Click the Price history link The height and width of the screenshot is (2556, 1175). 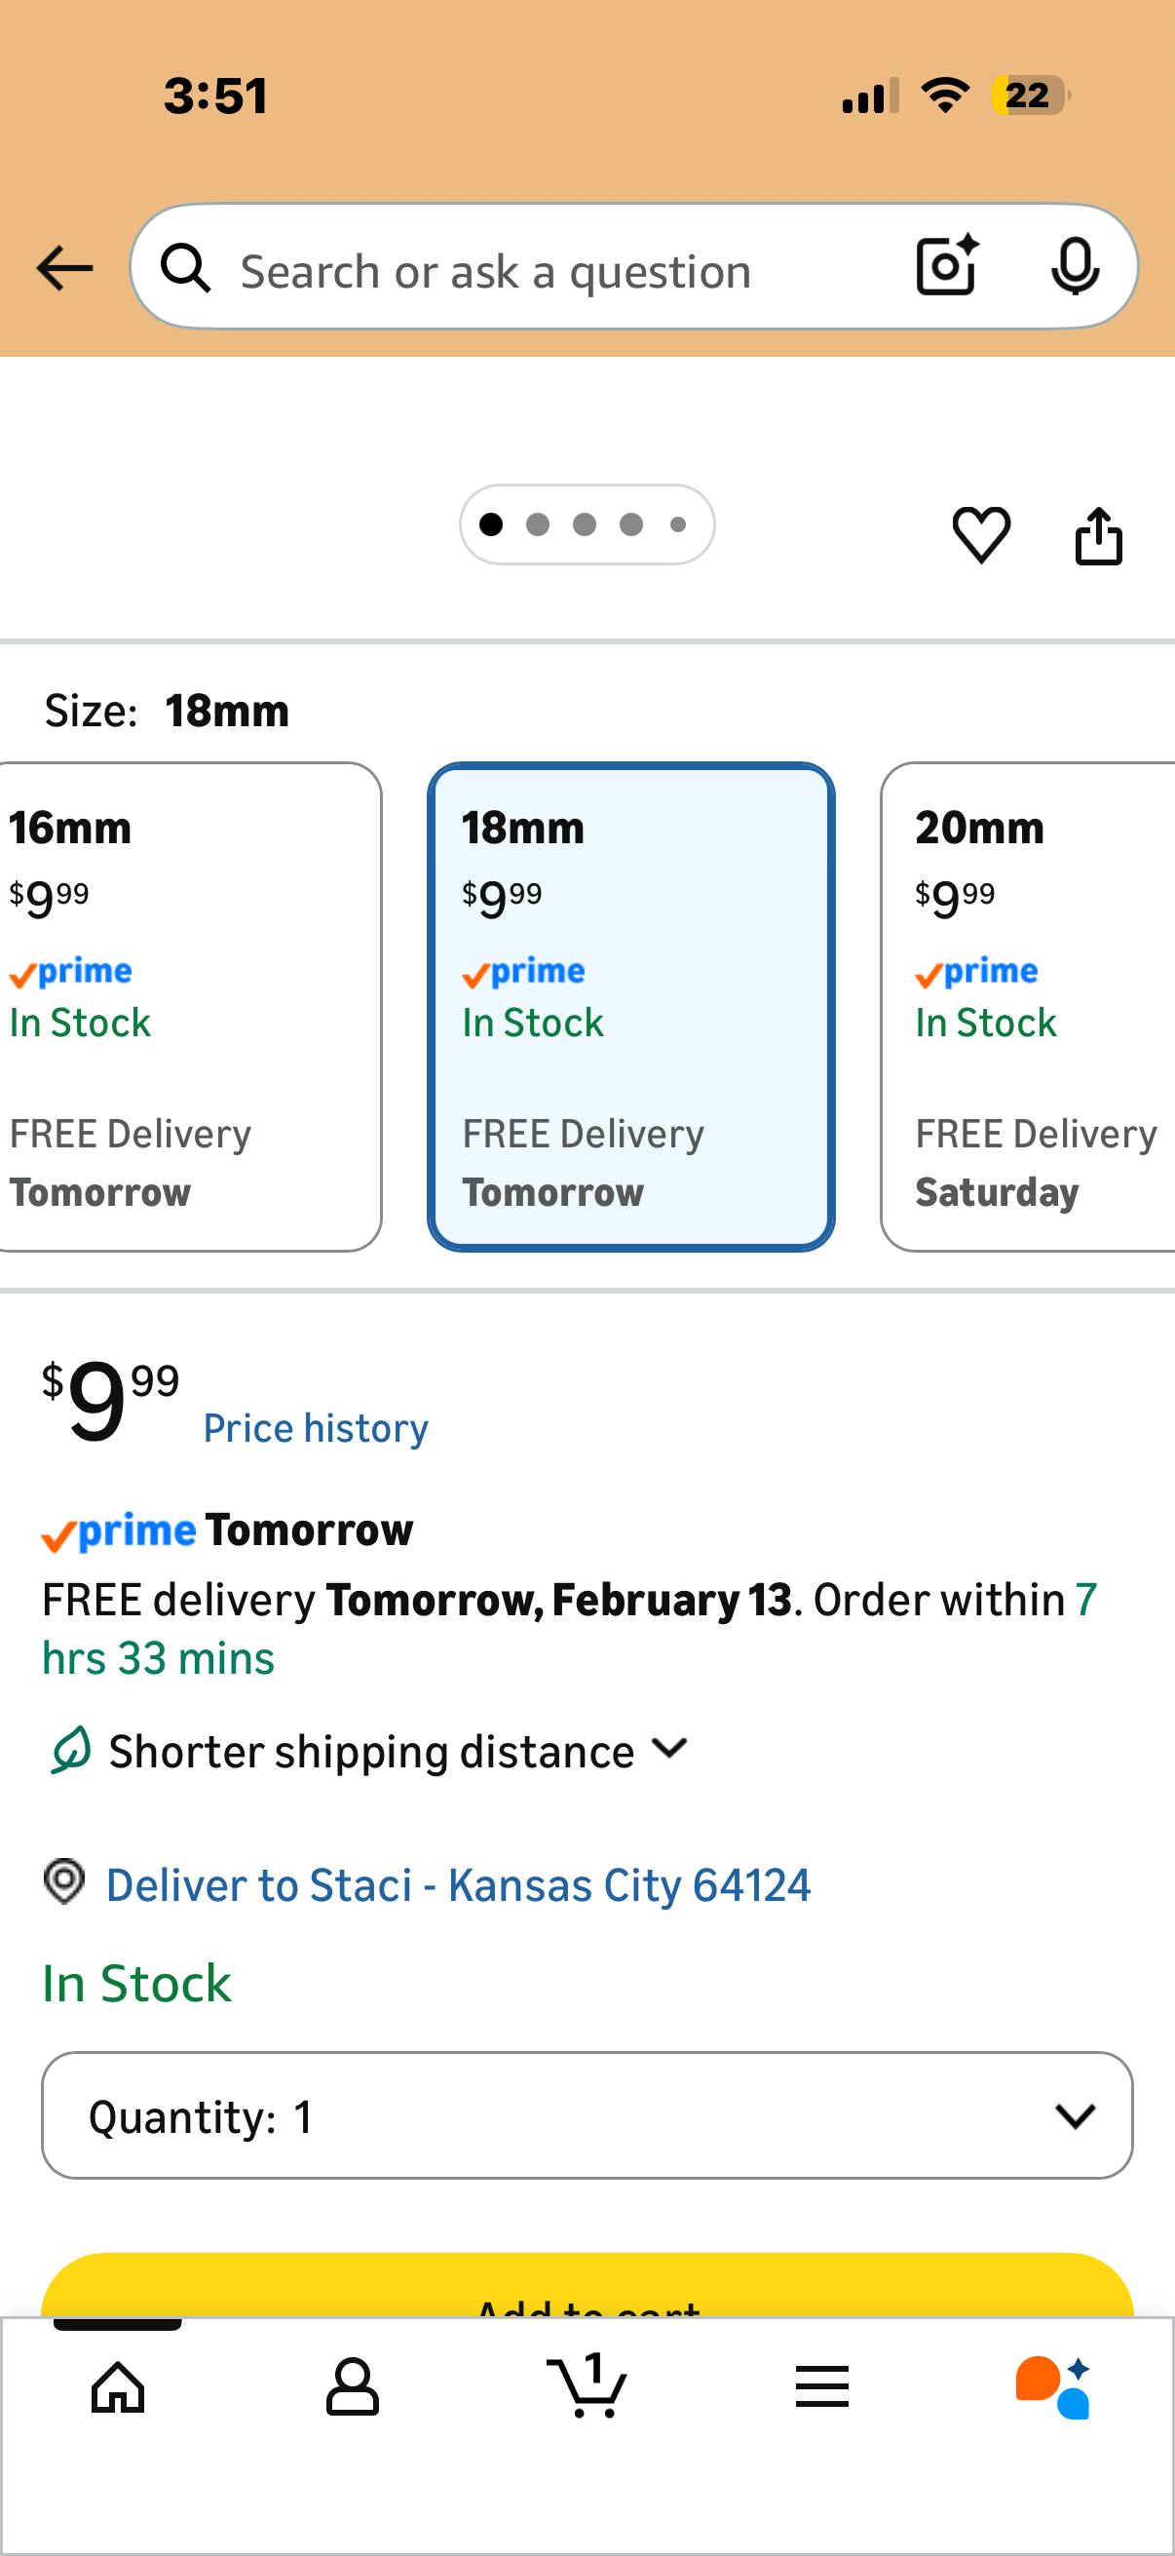(316, 1428)
